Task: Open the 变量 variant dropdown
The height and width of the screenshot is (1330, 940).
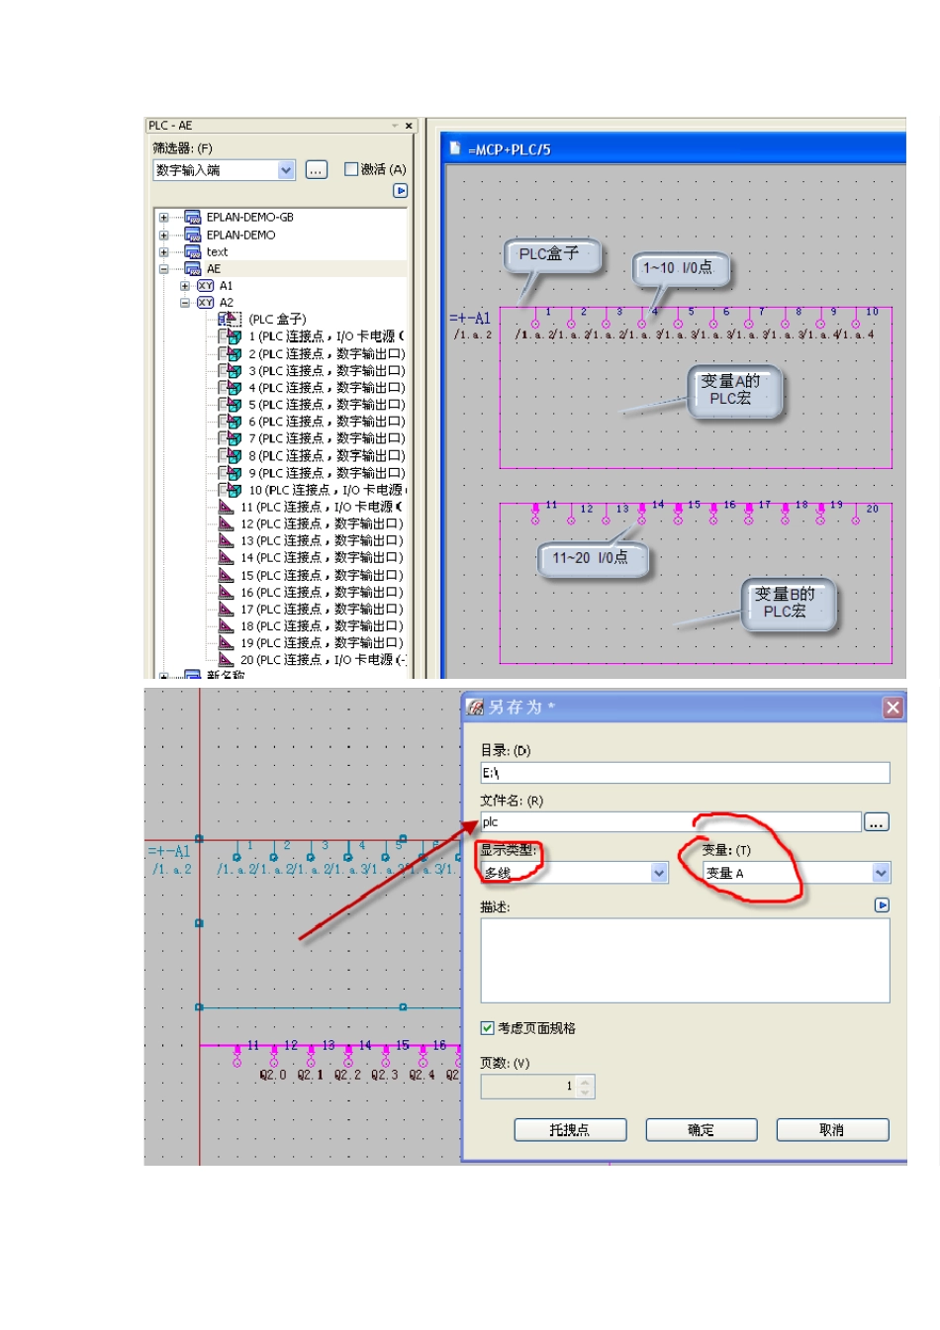Action: click(882, 873)
